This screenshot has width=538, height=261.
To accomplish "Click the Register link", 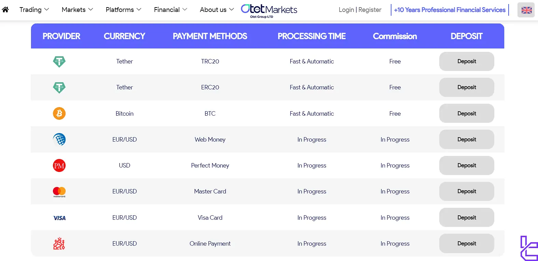I will pyautogui.click(x=370, y=10).
